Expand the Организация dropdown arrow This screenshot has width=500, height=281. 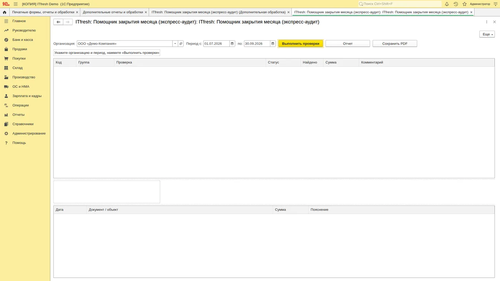175,44
